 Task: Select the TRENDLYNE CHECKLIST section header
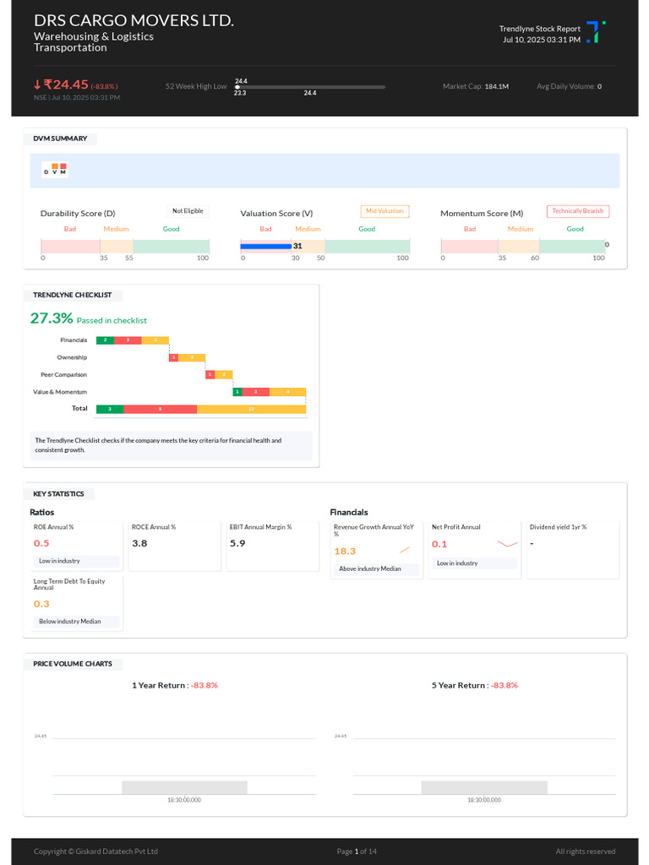(73, 295)
